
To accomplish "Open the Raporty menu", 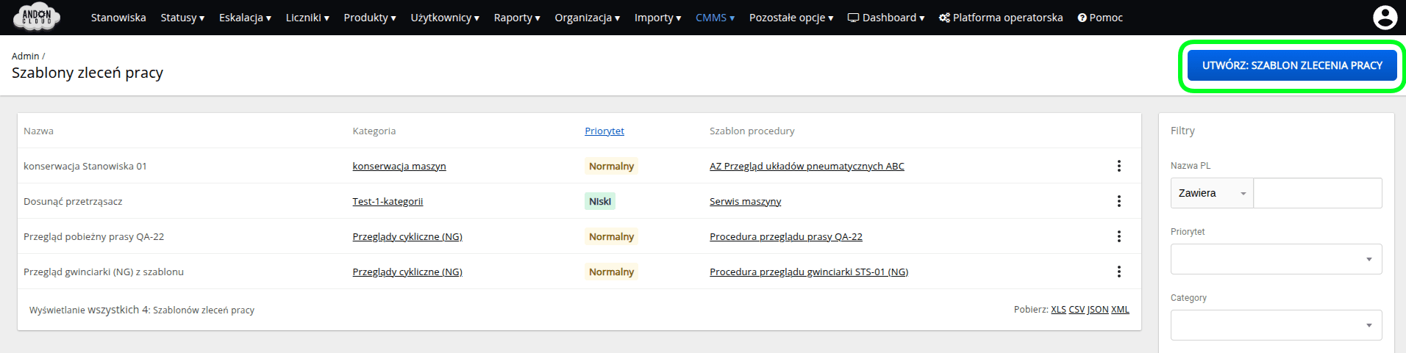I will 516,18.
